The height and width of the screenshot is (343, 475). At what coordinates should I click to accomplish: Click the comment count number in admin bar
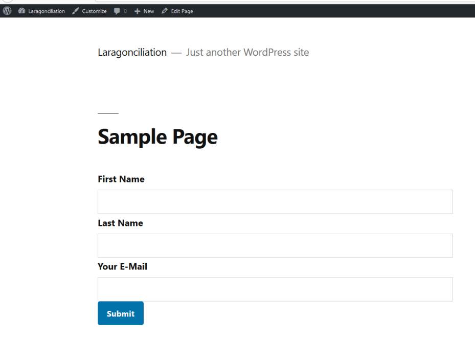[x=125, y=11]
